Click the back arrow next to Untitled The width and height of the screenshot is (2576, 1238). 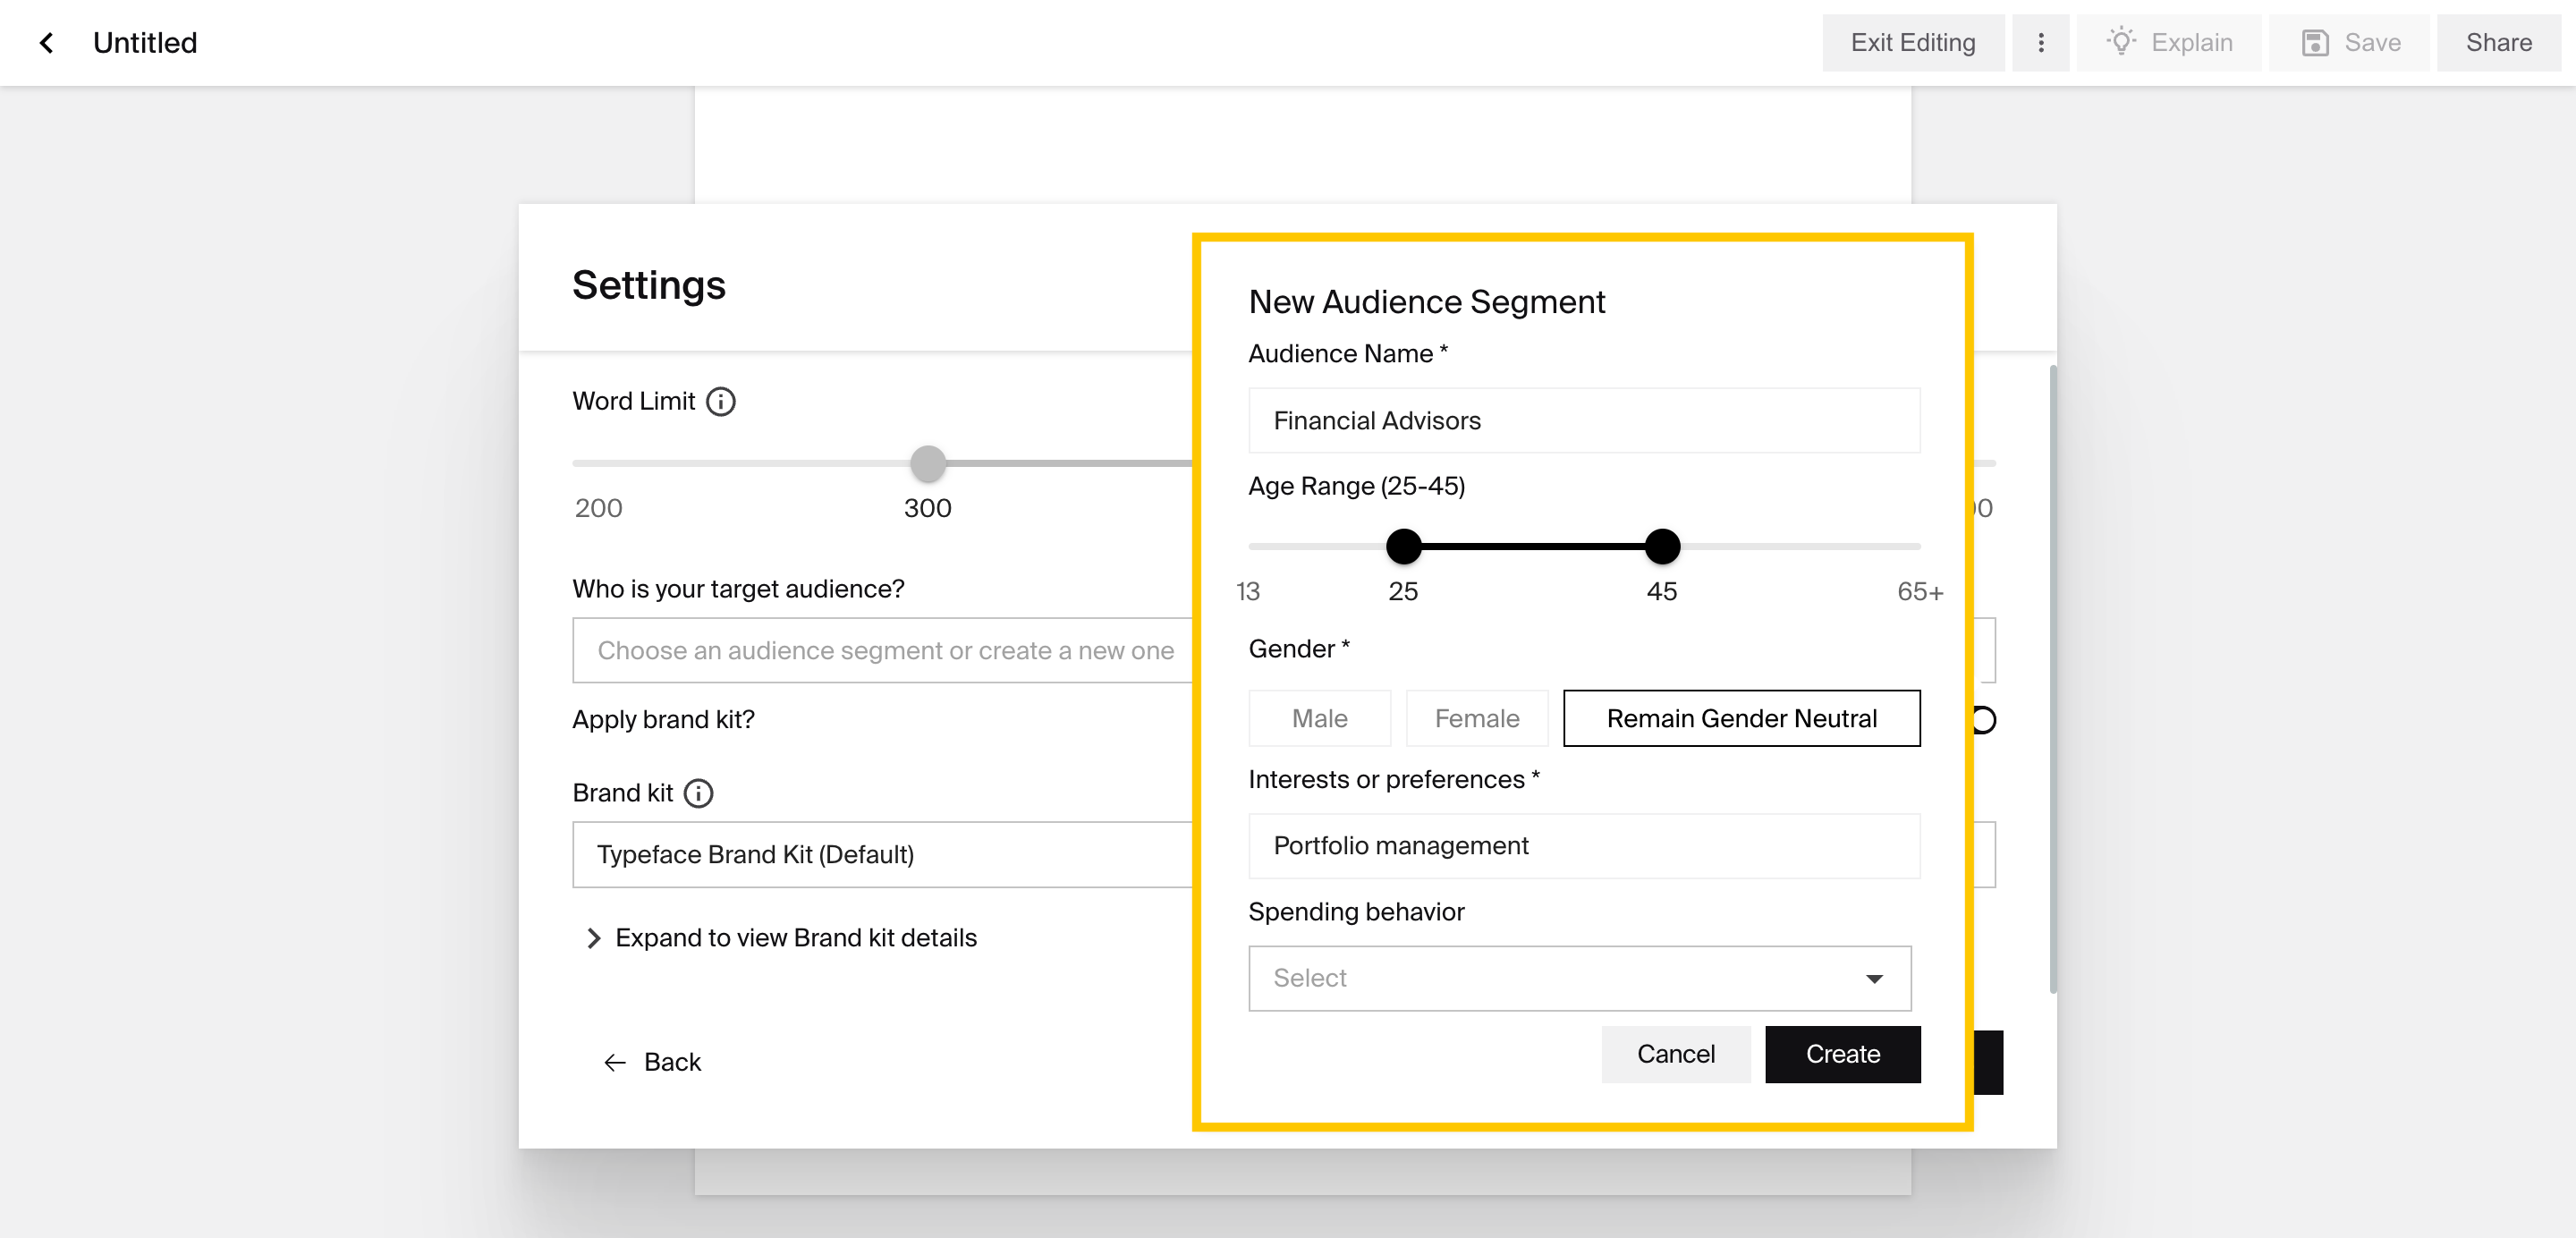[46, 43]
